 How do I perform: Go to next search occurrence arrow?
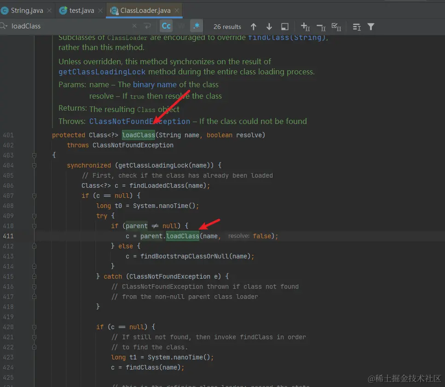click(x=269, y=27)
